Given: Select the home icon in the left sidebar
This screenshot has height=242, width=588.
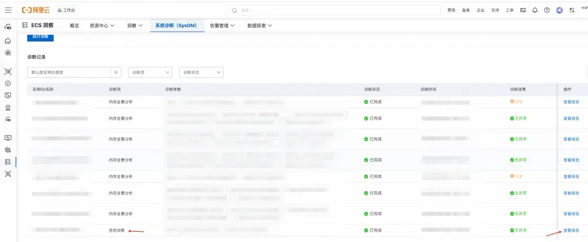Looking at the screenshot, I should tap(8, 41).
